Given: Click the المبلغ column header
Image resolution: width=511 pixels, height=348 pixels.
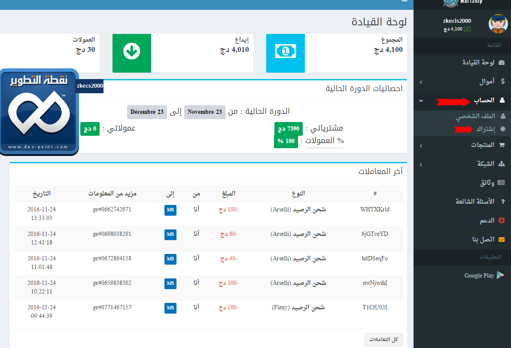Looking at the screenshot, I should (228, 193).
